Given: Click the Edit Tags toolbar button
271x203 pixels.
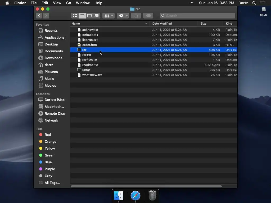Looking at the screenshot, I should 148,16.
